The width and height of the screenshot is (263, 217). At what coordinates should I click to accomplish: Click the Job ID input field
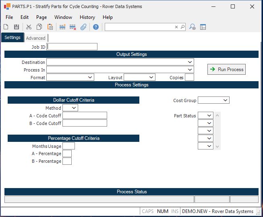(x=72, y=47)
